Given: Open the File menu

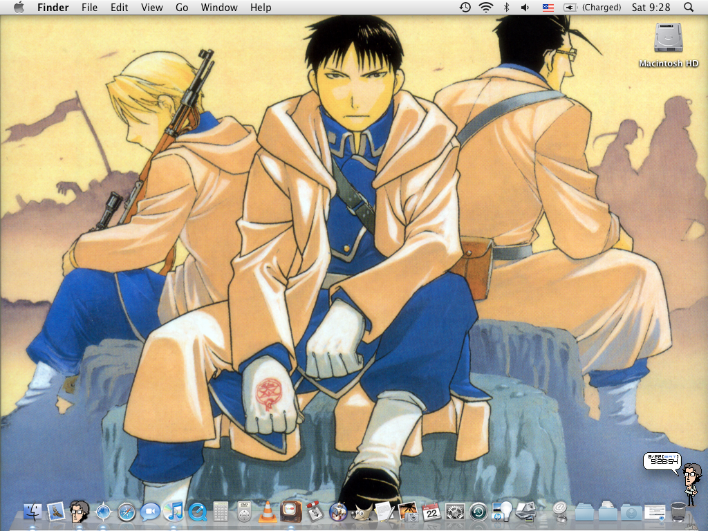Looking at the screenshot, I should 89,7.
